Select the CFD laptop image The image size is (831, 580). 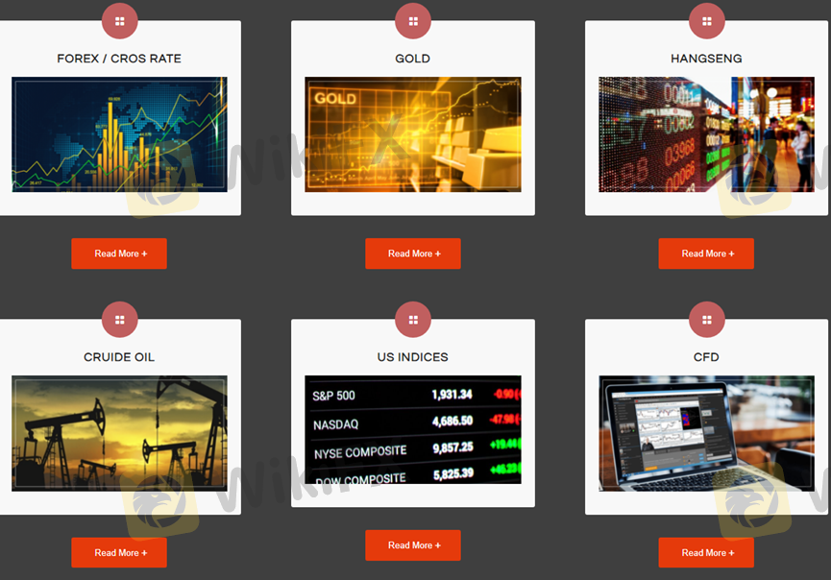coord(707,433)
